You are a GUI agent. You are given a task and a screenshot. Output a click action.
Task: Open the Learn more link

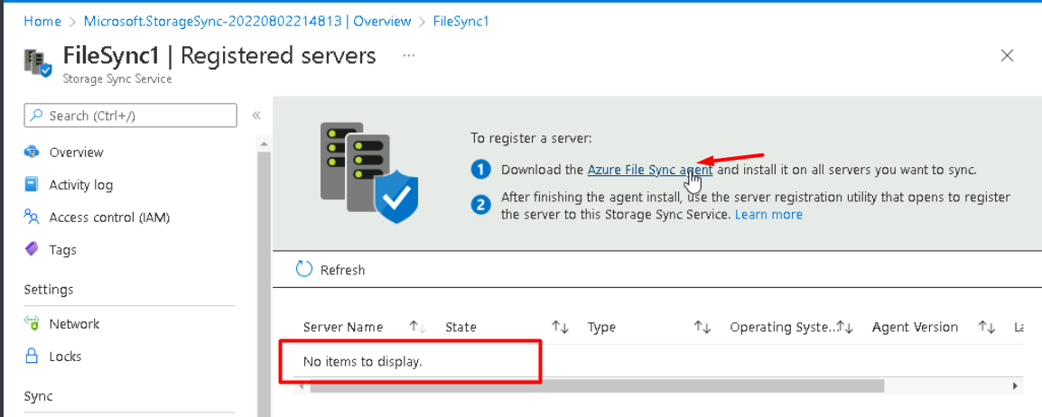point(769,215)
